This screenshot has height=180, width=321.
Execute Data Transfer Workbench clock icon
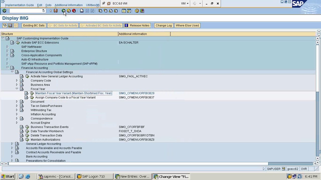click(27, 131)
